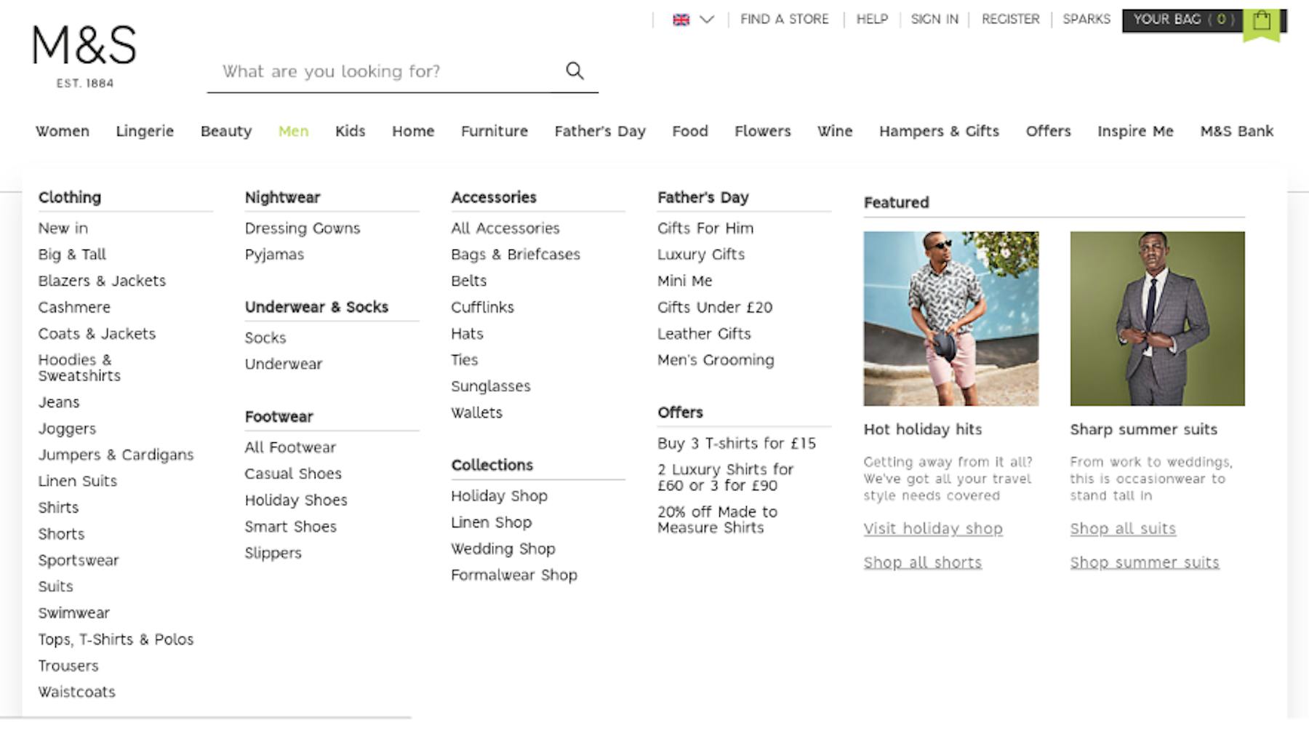The image size is (1309, 731).
Task: Open the Beauty menu
Action: [x=226, y=132]
